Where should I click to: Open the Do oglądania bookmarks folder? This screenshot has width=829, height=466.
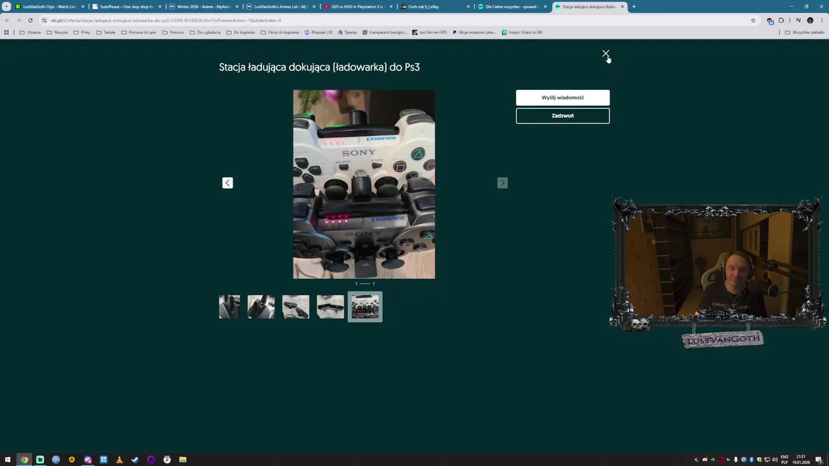[205, 32]
